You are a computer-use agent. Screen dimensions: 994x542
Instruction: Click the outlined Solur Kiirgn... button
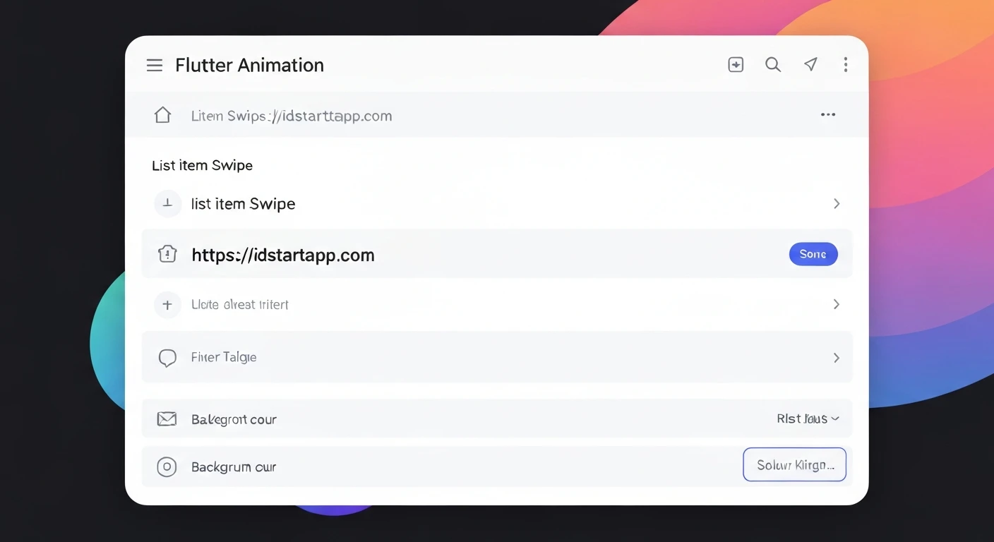point(795,465)
